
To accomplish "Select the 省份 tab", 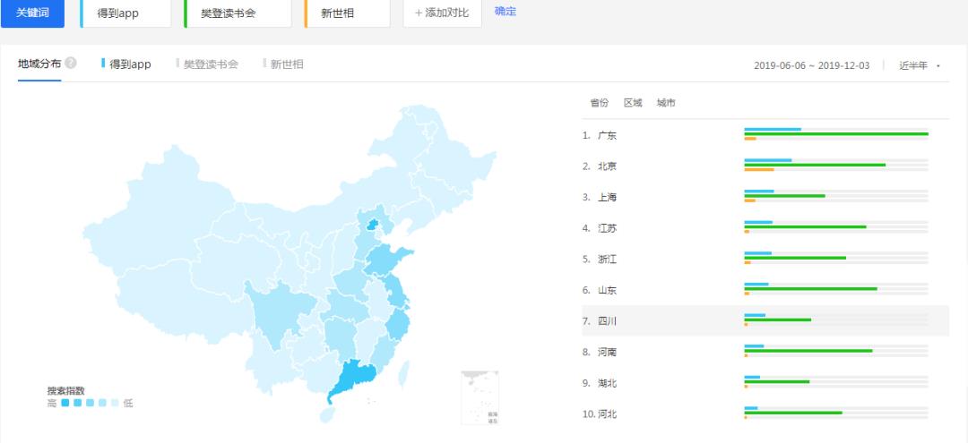I will pyautogui.click(x=599, y=103).
